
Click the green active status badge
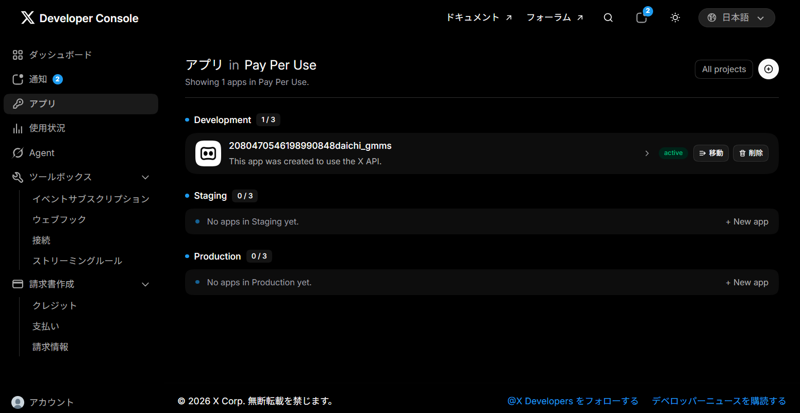click(x=673, y=153)
